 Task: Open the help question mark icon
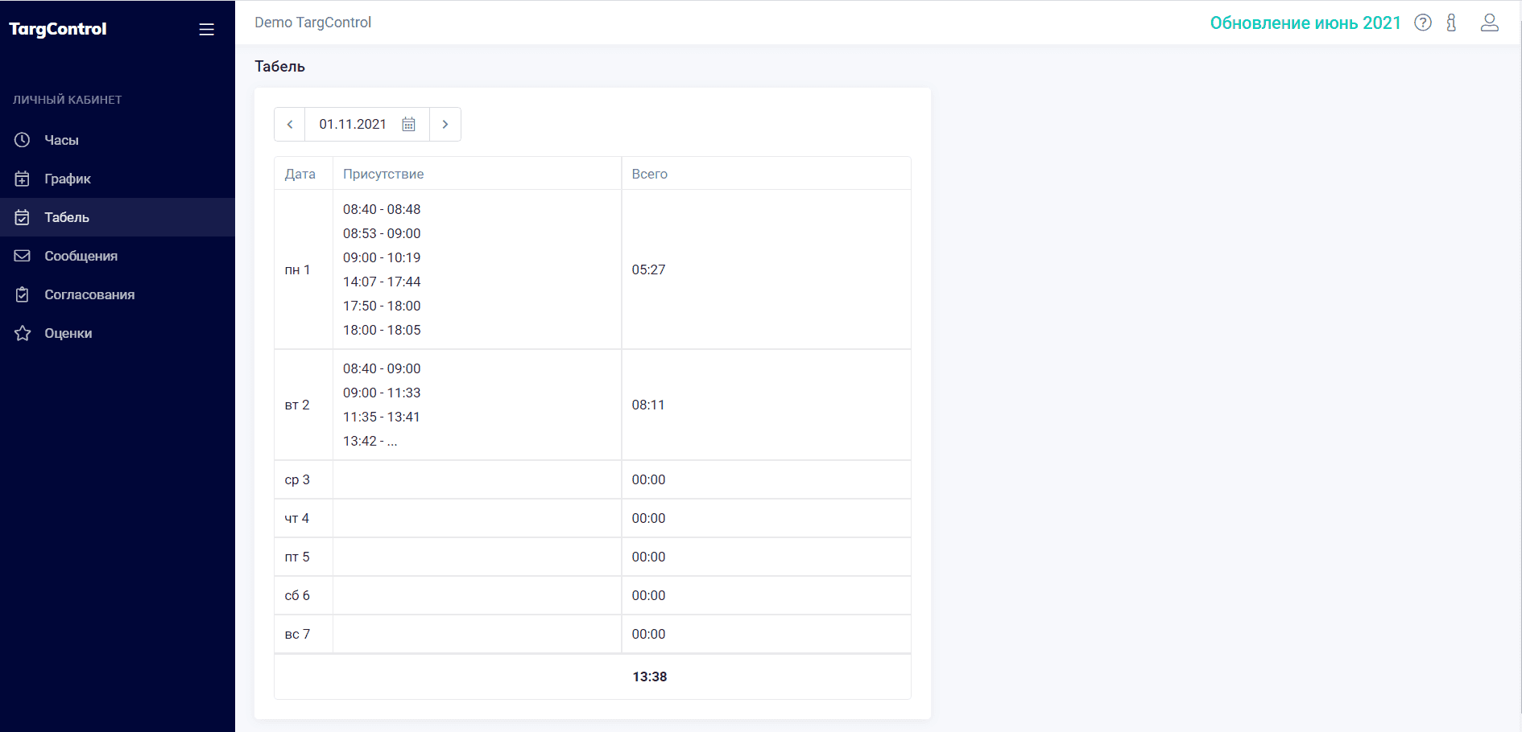pyautogui.click(x=1423, y=23)
